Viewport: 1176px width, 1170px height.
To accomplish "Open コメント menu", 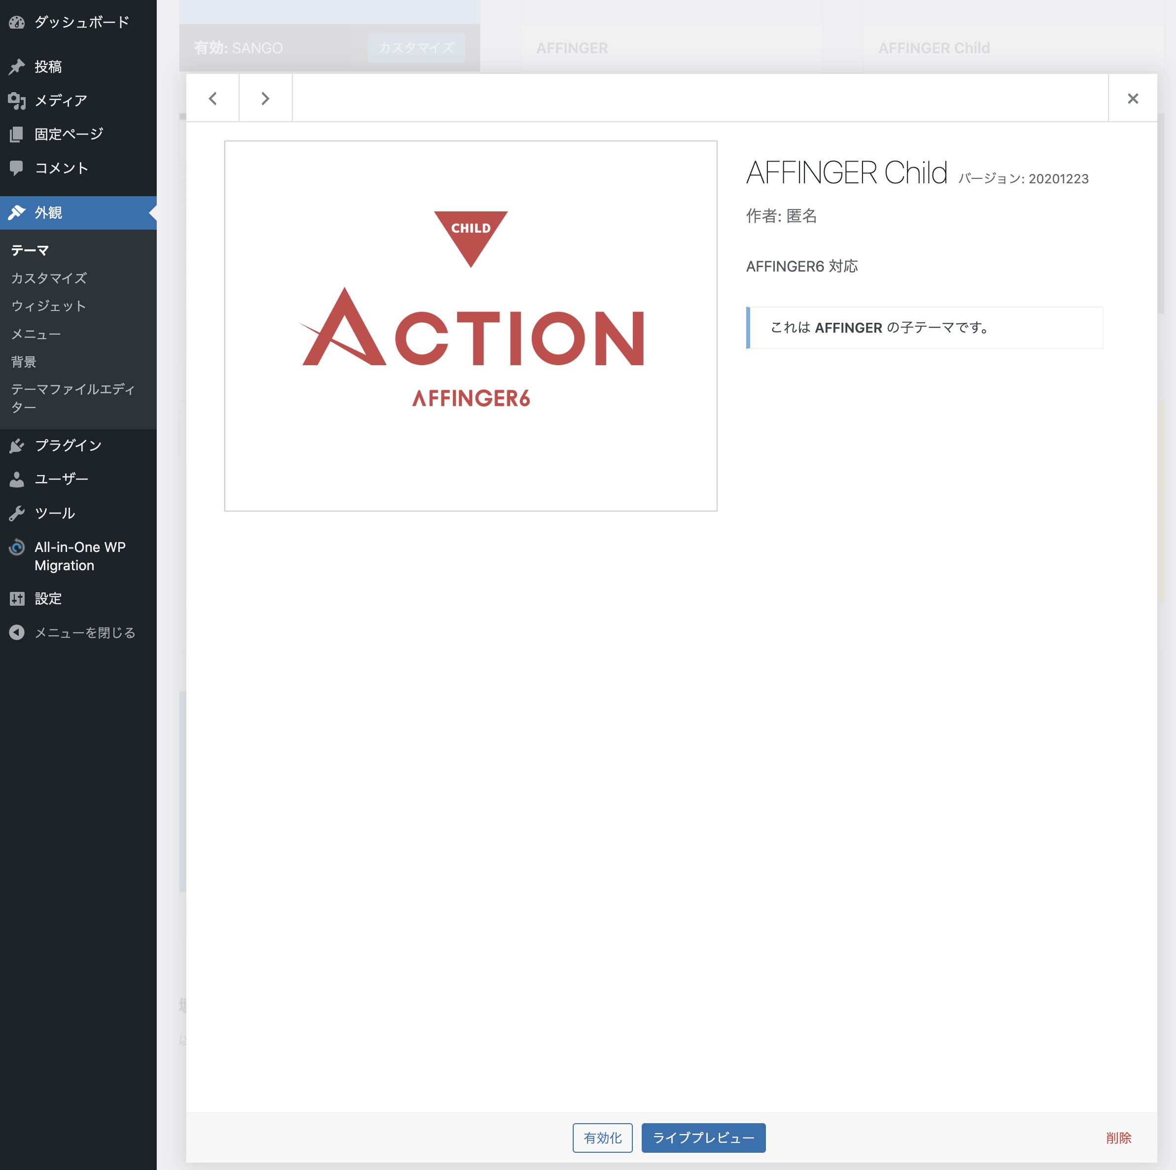I will [78, 168].
